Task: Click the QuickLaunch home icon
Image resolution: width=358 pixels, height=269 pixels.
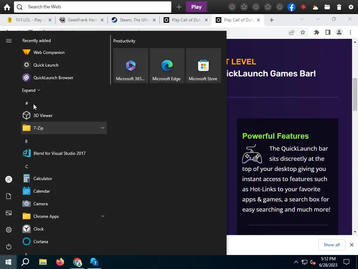Action: tap(7, 7)
